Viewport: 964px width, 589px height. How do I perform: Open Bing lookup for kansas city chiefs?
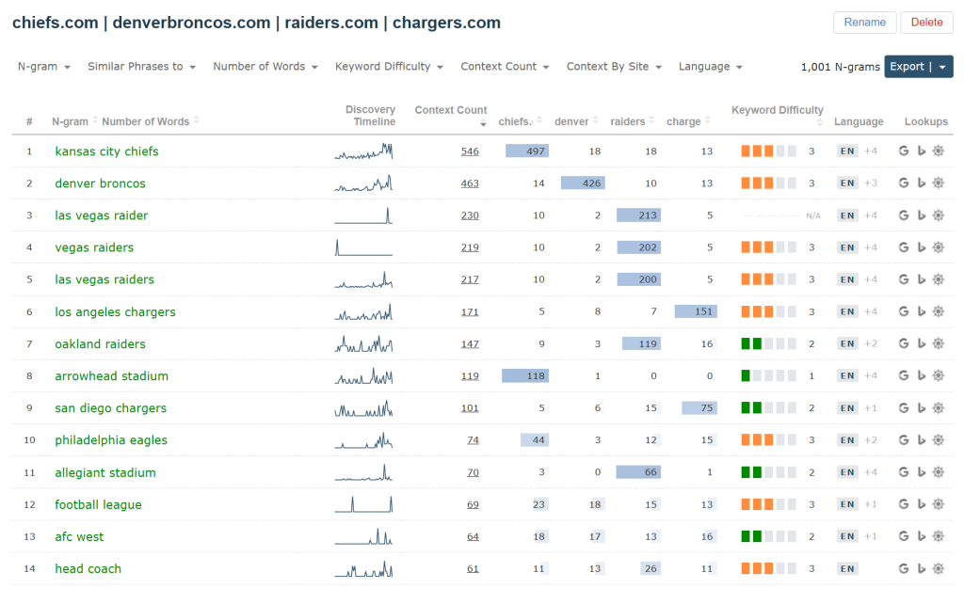(921, 151)
